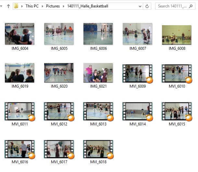Image resolution: width=198 pixels, height=172 pixels.
Task: Select the MVI_6017 video icon
Action: (x=59, y=149)
